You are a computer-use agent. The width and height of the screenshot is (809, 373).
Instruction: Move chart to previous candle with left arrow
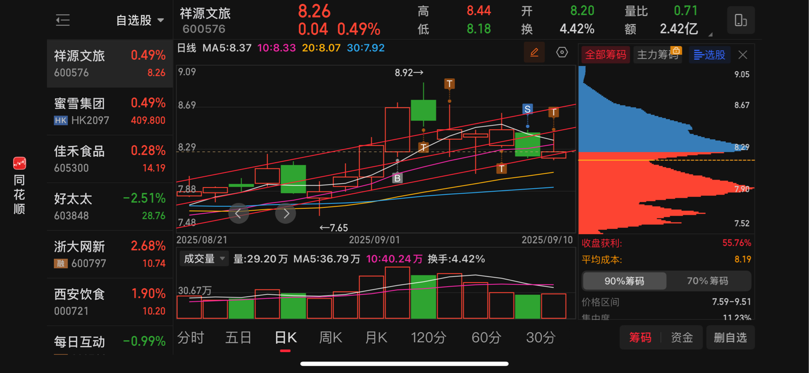click(239, 213)
